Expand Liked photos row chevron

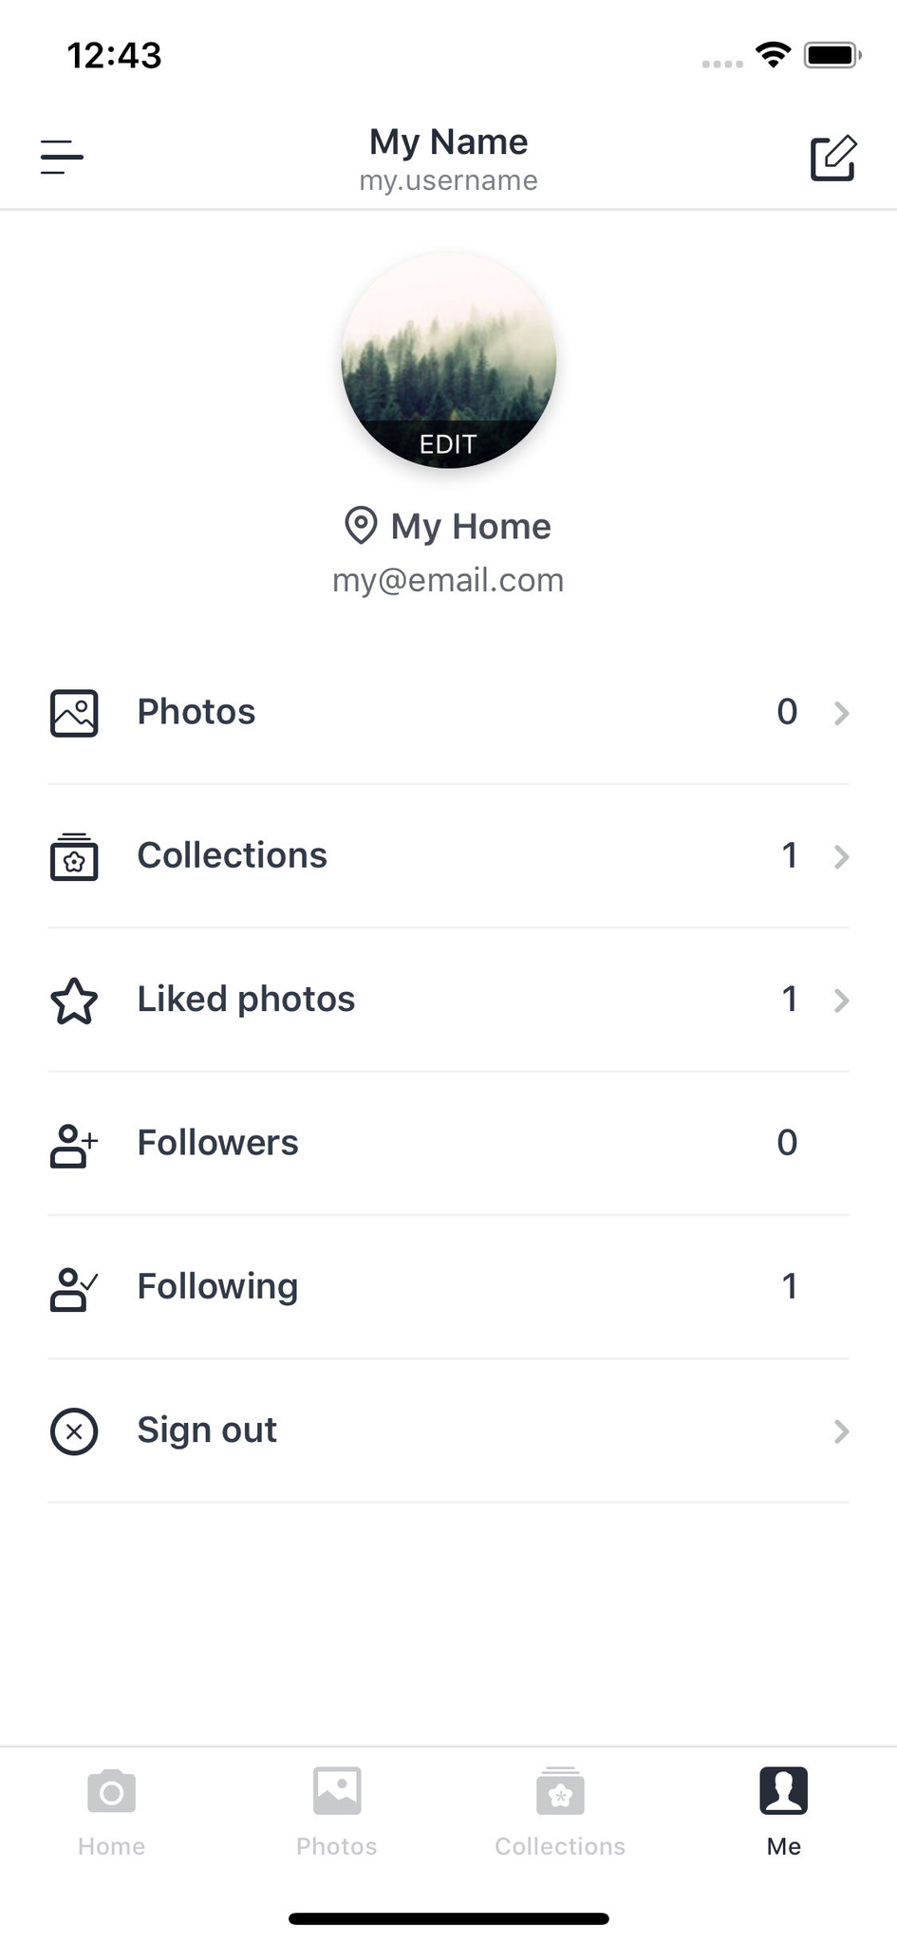tap(841, 1000)
